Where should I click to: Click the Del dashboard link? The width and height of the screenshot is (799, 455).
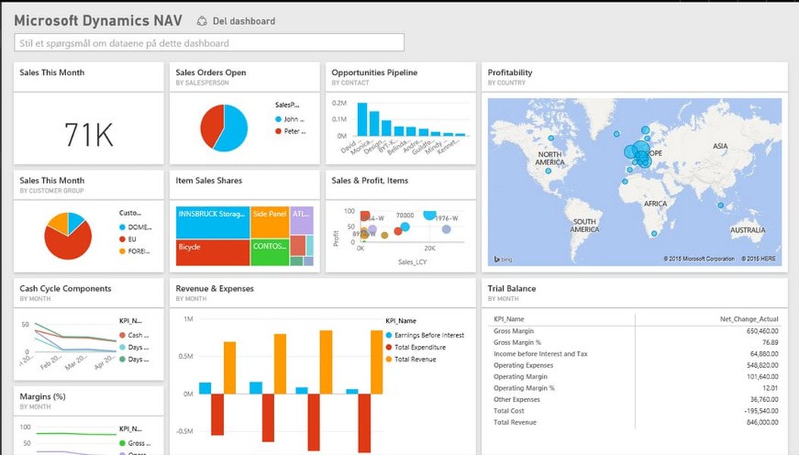click(244, 21)
